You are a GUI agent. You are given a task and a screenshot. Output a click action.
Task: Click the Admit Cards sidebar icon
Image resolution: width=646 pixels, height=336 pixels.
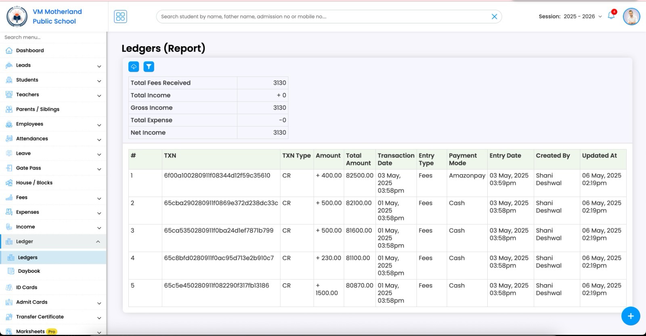[x=9, y=302]
